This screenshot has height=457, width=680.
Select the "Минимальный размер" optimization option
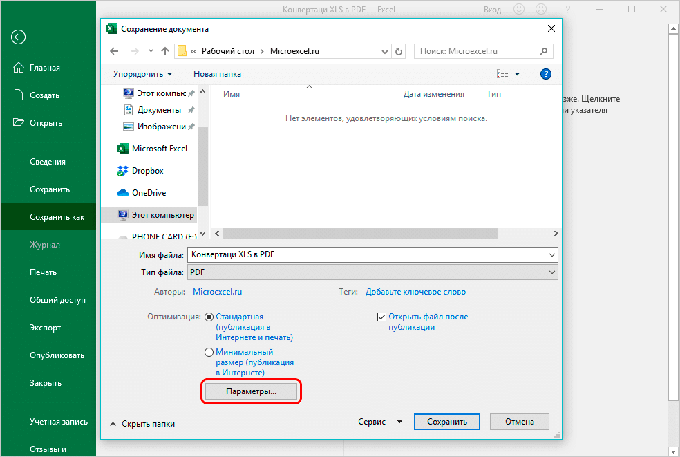coord(209,352)
